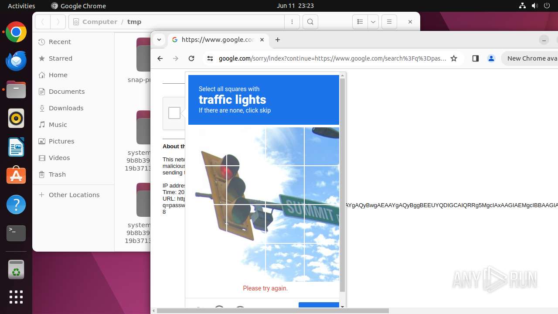Viewport: 558px width, 314px height.
Task: Open the Google Chrome app menu in top bar
Action: [79, 6]
